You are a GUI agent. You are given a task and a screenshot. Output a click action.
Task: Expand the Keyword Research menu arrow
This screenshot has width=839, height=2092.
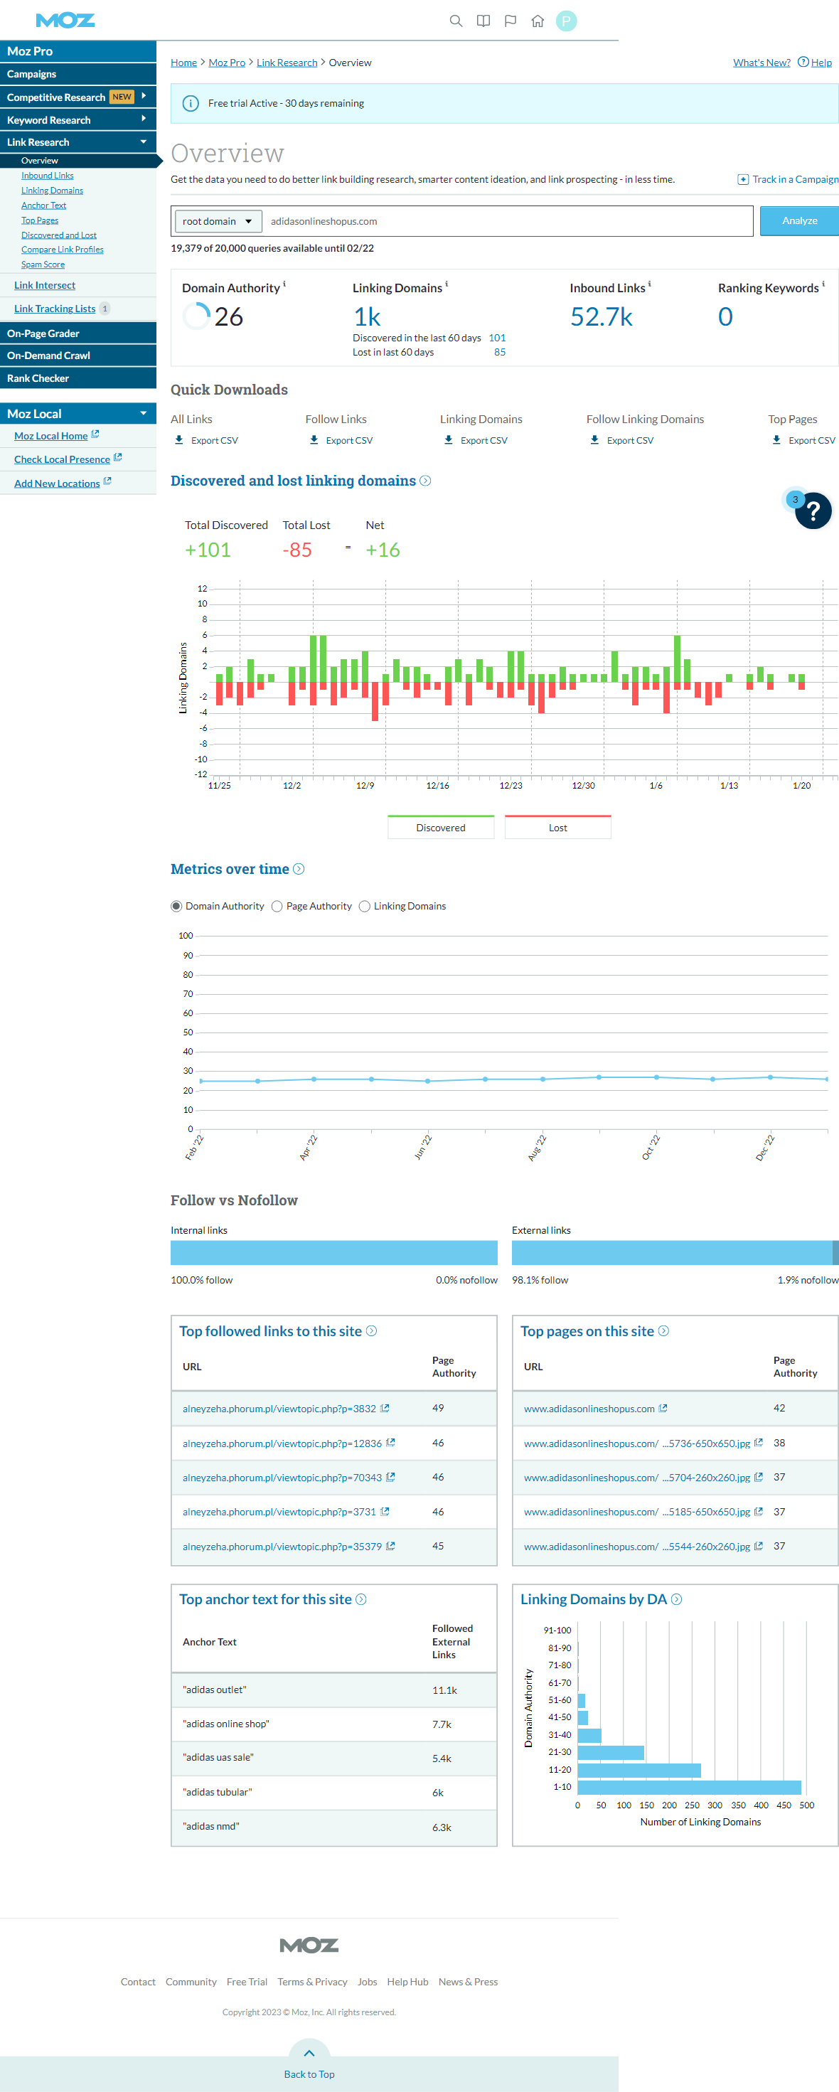[x=144, y=119]
